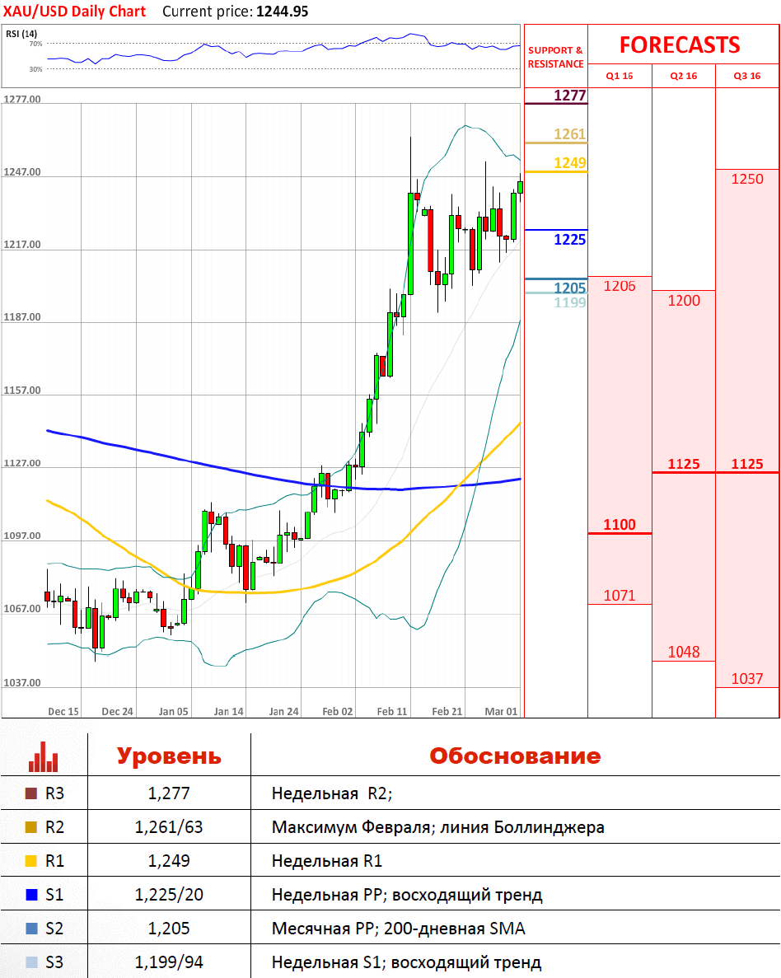Click the R3 row label

(x=54, y=793)
